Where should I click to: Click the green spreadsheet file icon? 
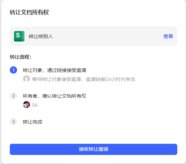tap(19, 36)
